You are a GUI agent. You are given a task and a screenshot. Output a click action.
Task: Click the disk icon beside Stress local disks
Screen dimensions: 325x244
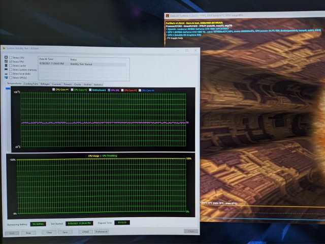pos(6,74)
